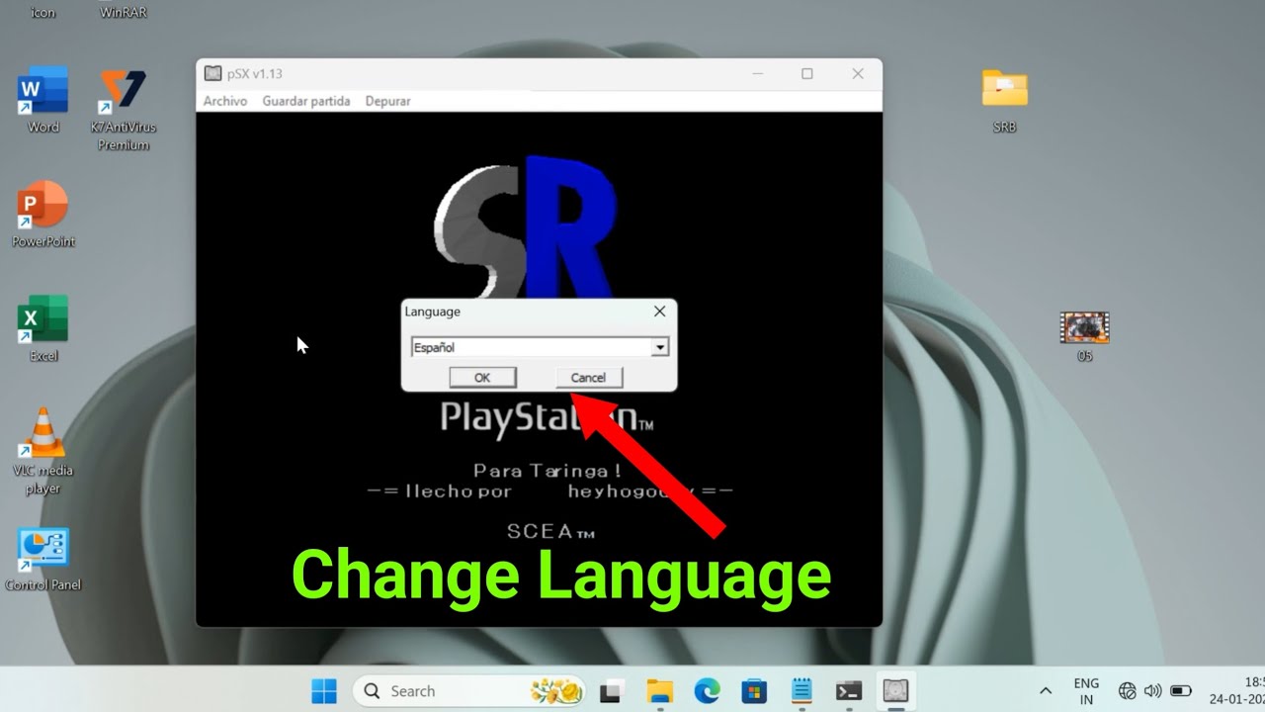Screen dimensions: 1265x712
Task: Open Notepad from the taskbar
Action: click(x=801, y=690)
